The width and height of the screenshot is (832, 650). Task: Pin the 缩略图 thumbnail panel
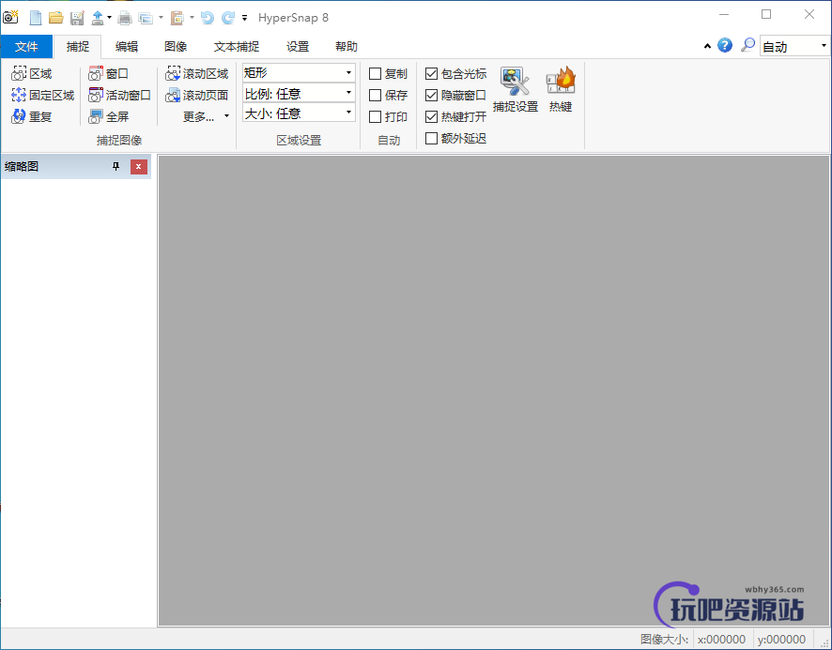[116, 166]
